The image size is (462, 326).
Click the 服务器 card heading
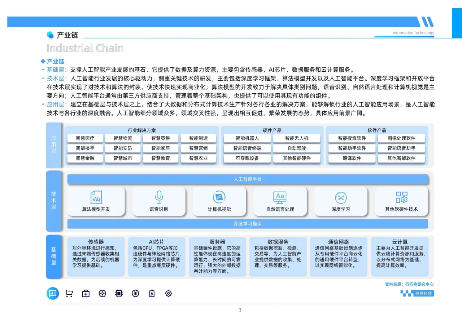[x=217, y=242]
